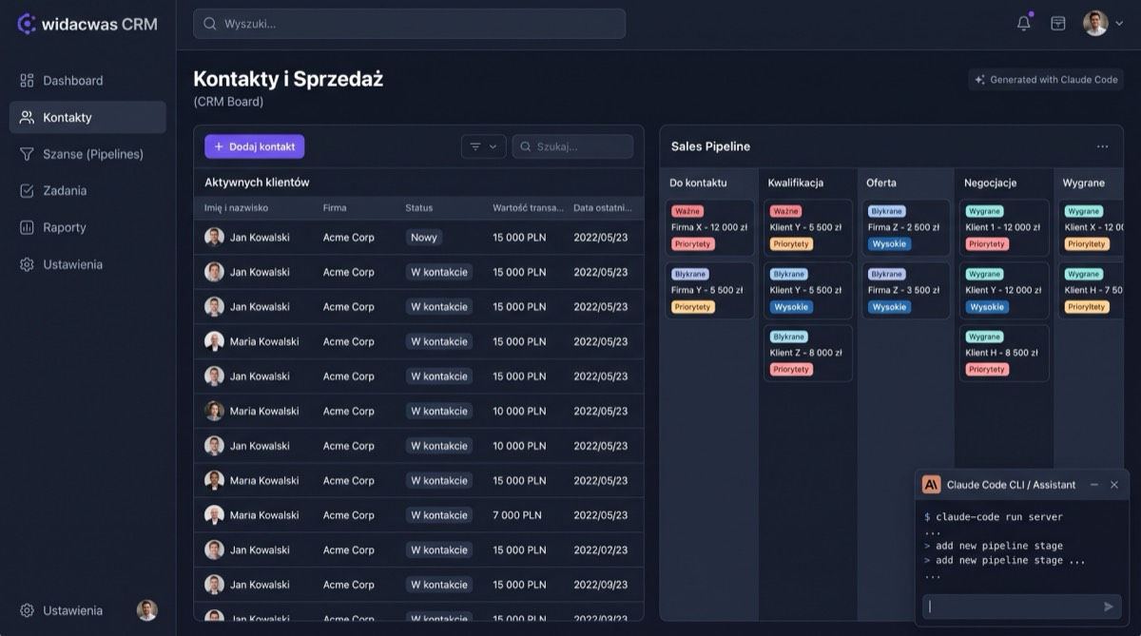This screenshot has width=1141, height=636.
Task: Click the date 2022/09/23
Action: [601, 585]
